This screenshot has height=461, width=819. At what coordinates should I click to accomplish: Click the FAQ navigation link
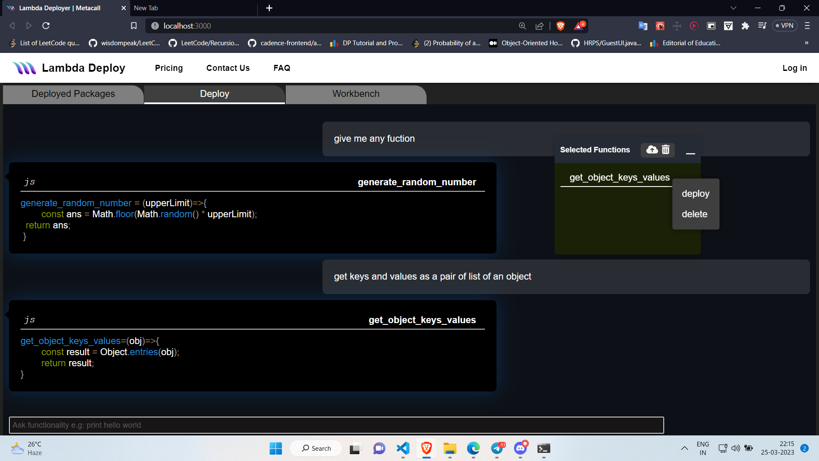281,68
